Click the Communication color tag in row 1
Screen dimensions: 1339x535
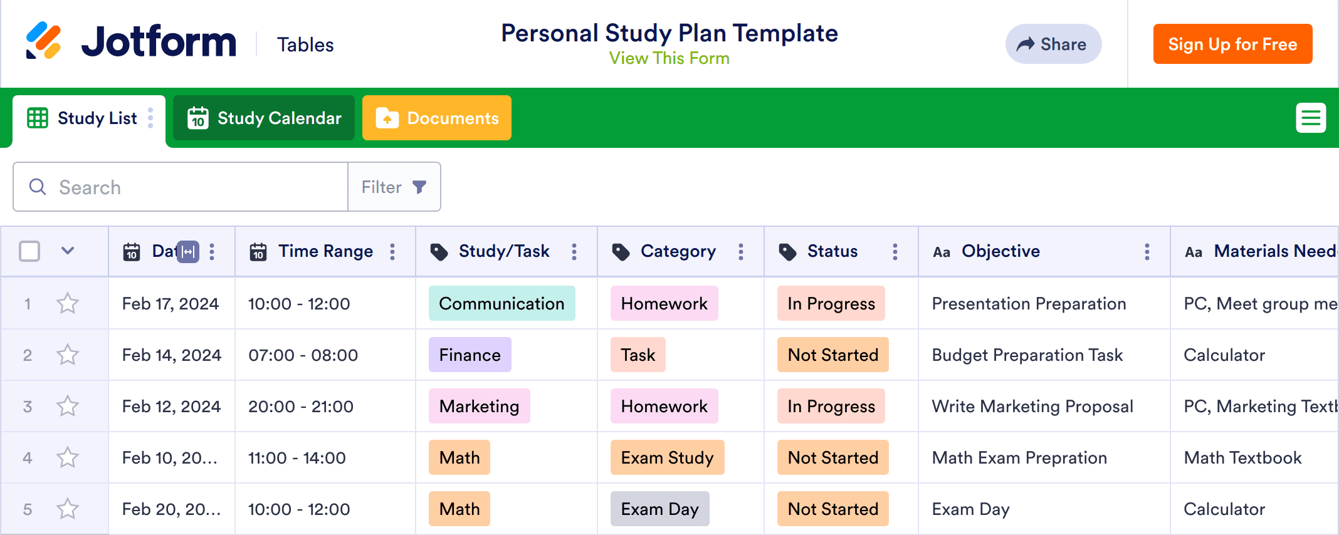pos(501,304)
